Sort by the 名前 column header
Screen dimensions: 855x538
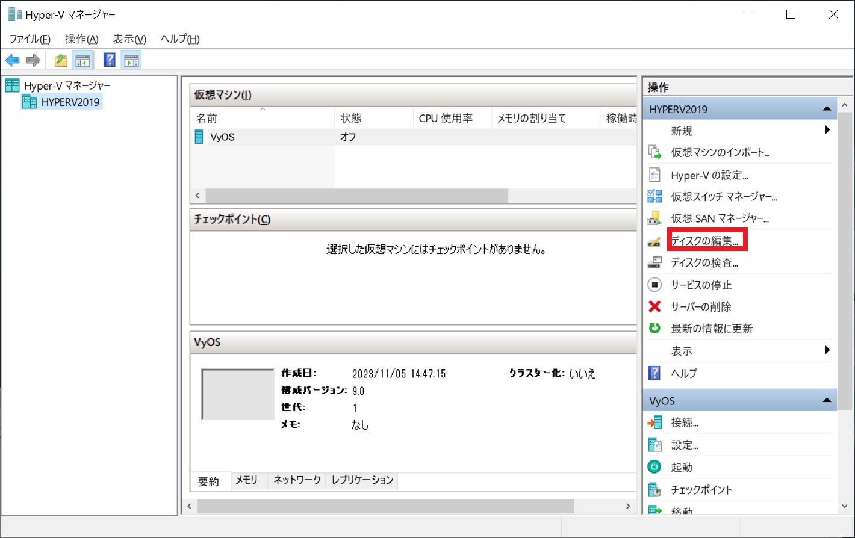pos(262,118)
